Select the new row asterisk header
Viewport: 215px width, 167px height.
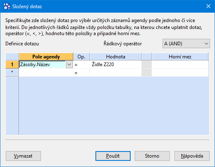[12, 72]
